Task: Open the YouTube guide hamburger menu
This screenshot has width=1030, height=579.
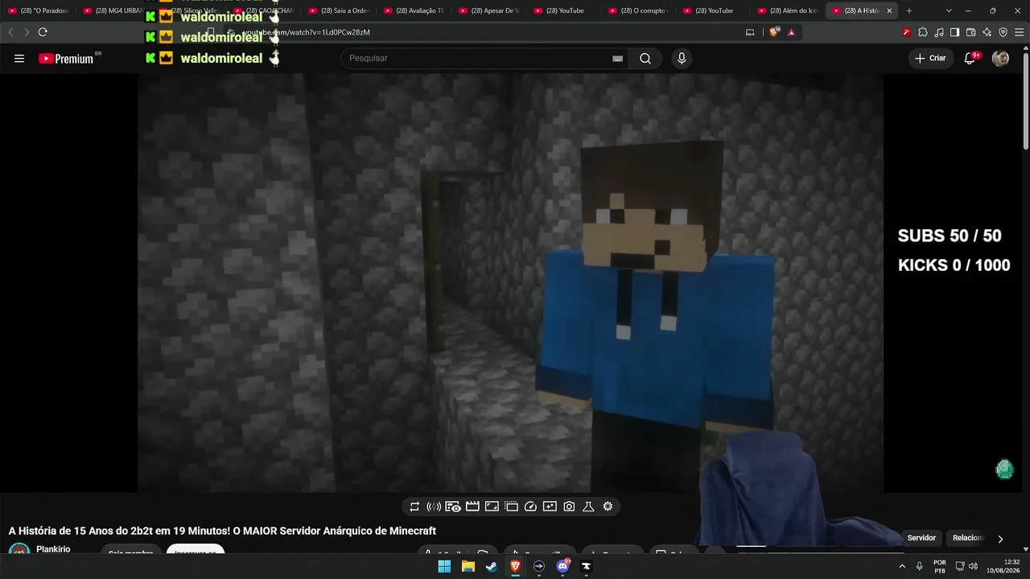Action: click(19, 59)
